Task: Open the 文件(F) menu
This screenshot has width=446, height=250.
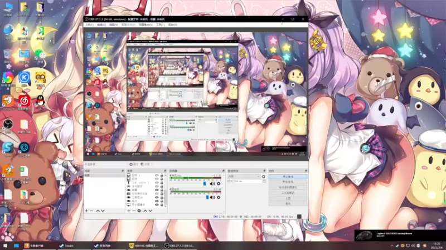Action: click(89, 25)
